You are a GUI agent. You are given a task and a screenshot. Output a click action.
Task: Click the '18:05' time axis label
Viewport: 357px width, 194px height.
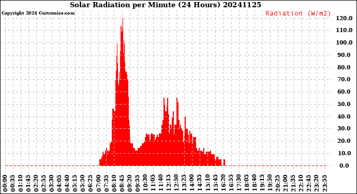[x=247, y=184]
